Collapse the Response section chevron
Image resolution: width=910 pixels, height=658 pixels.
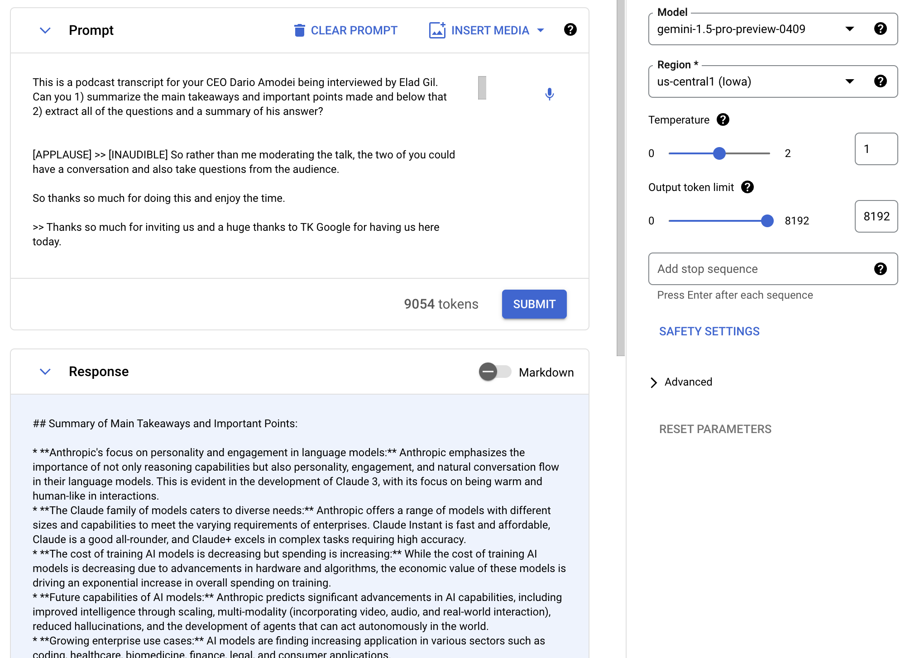coord(45,372)
